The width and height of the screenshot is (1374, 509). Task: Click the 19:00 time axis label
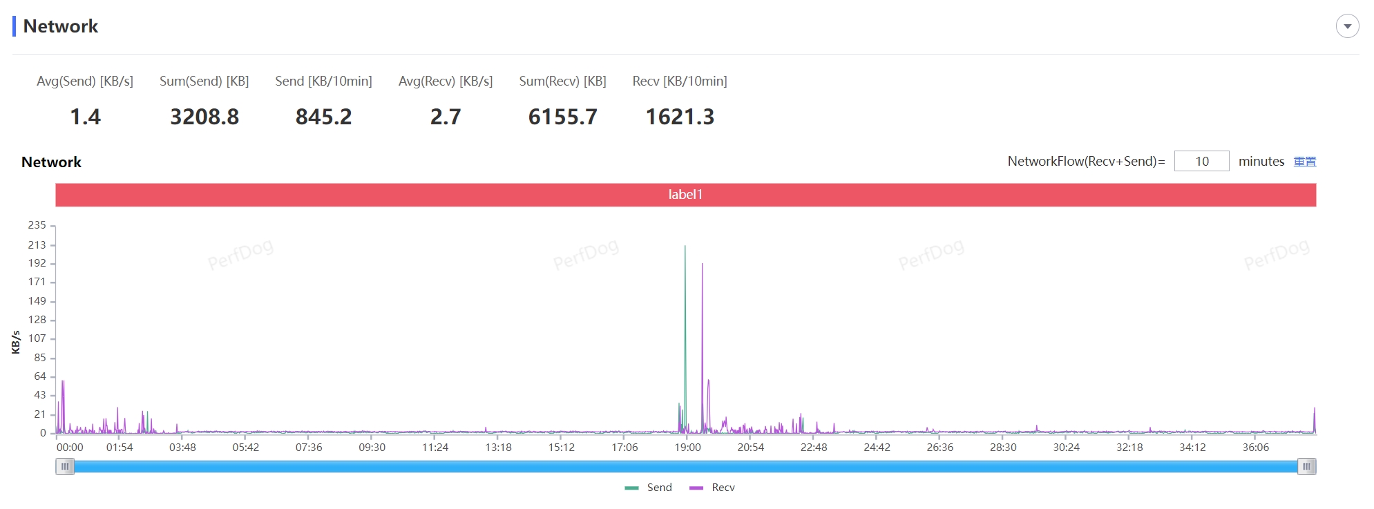point(687,448)
